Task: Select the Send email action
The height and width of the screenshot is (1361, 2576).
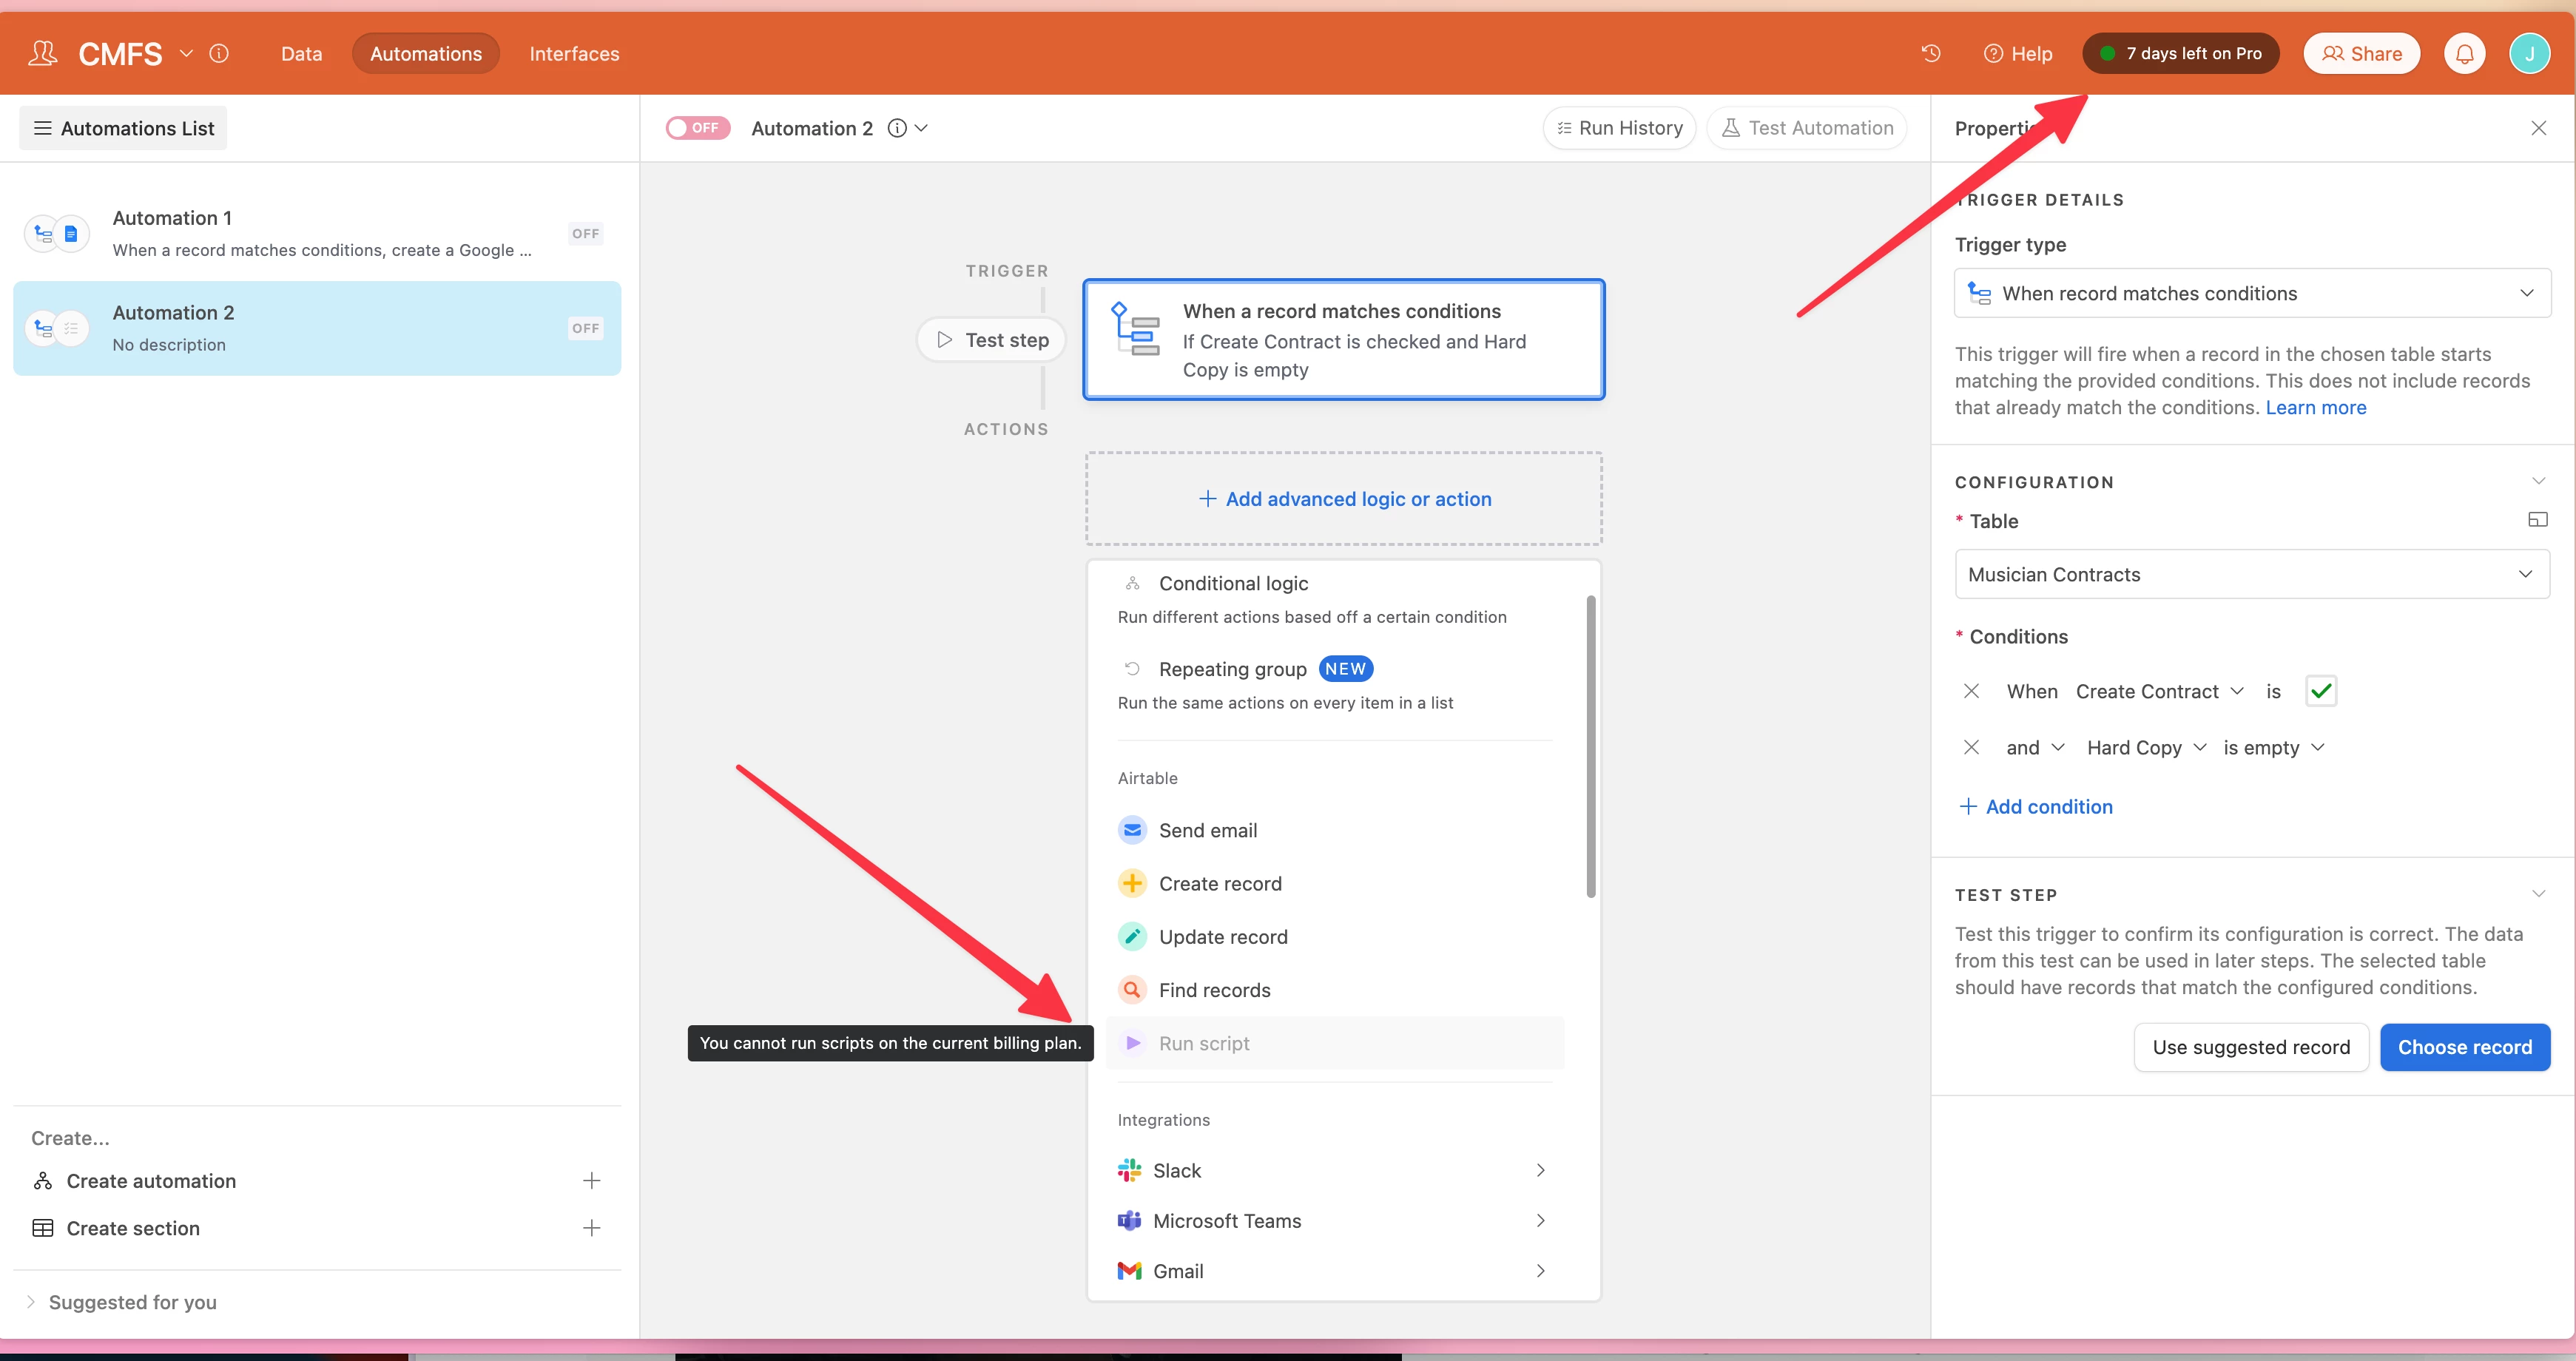Action: [1207, 830]
